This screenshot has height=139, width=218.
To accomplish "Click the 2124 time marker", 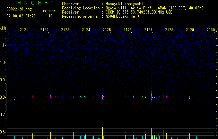I will click(86, 30).
